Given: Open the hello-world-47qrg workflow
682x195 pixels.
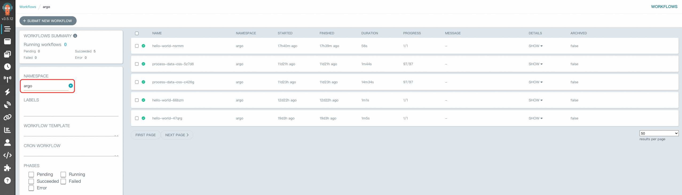Looking at the screenshot, I should pyautogui.click(x=167, y=118).
